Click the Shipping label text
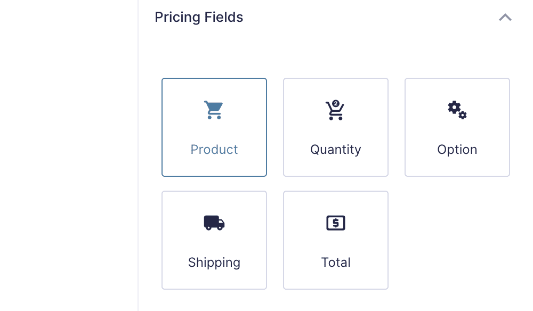Viewport: 533px width, 311px height. point(214,263)
